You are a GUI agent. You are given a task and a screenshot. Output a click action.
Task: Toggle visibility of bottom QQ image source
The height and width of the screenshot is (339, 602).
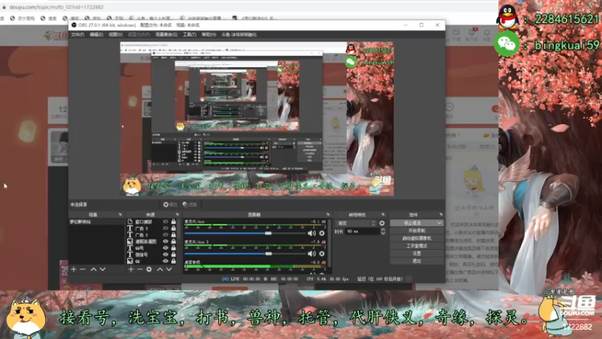click(166, 261)
